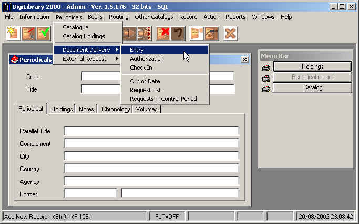
Task: Click the orange X close toolbar icon
Action: click(x=230, y=33)
